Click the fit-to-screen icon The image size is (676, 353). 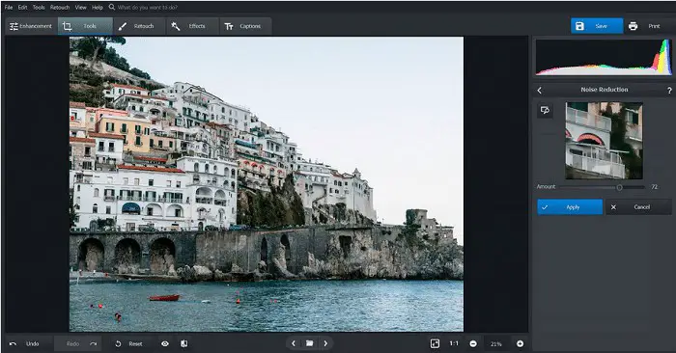pyautogui.click(x=435, y=343)
